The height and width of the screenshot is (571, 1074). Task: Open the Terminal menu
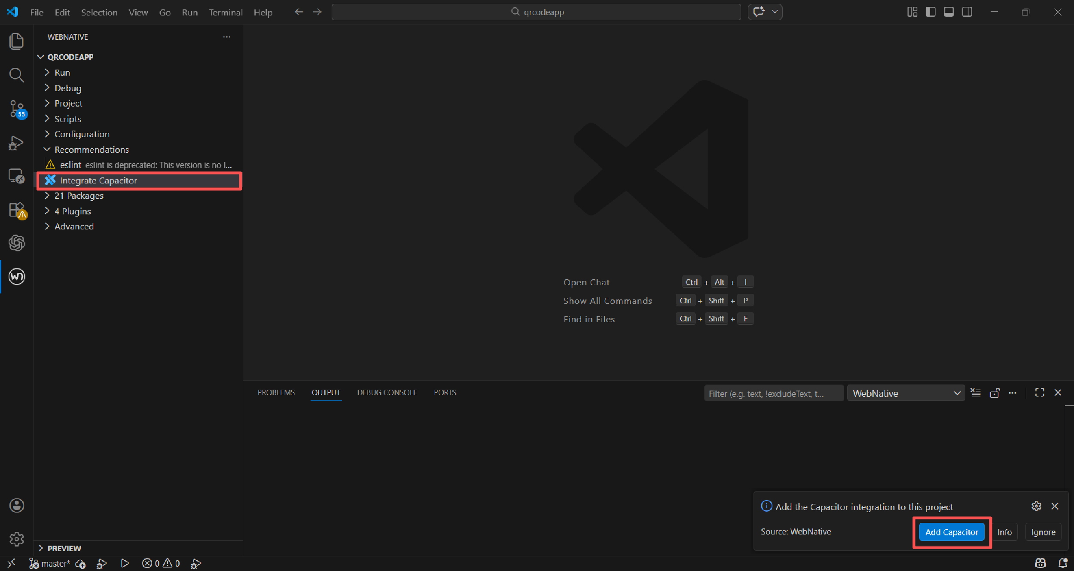(226, 12)
